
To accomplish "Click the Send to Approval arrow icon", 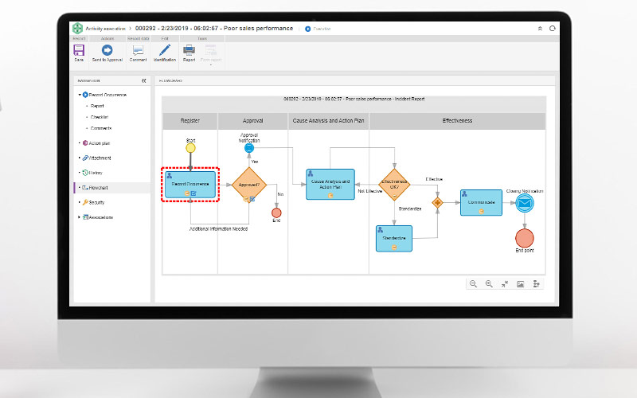I will coord(107,50).
